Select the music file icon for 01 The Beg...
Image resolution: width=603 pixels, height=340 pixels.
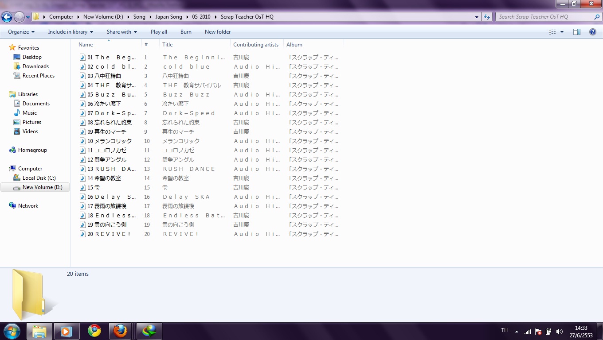(82, 57)
